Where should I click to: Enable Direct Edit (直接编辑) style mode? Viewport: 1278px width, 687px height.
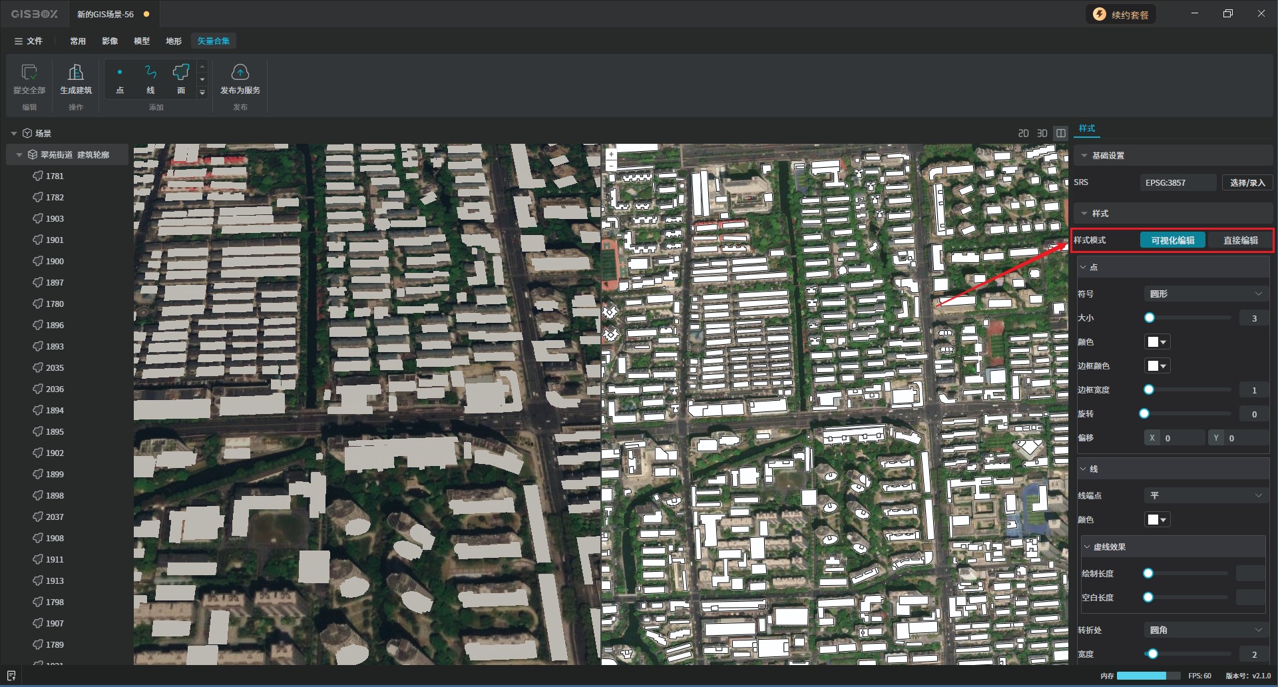1239,240
